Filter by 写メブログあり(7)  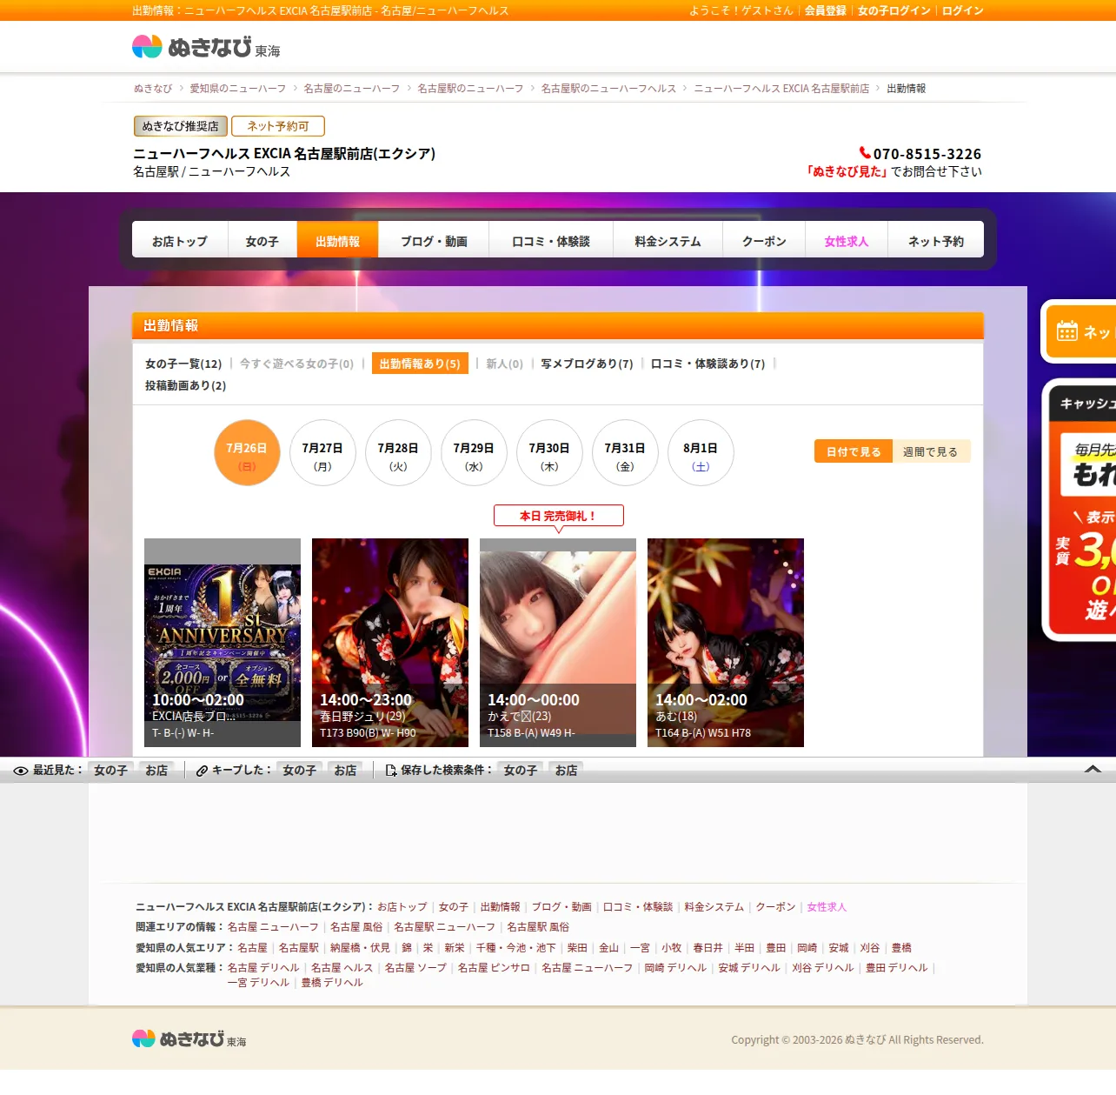tap(587, 364)
